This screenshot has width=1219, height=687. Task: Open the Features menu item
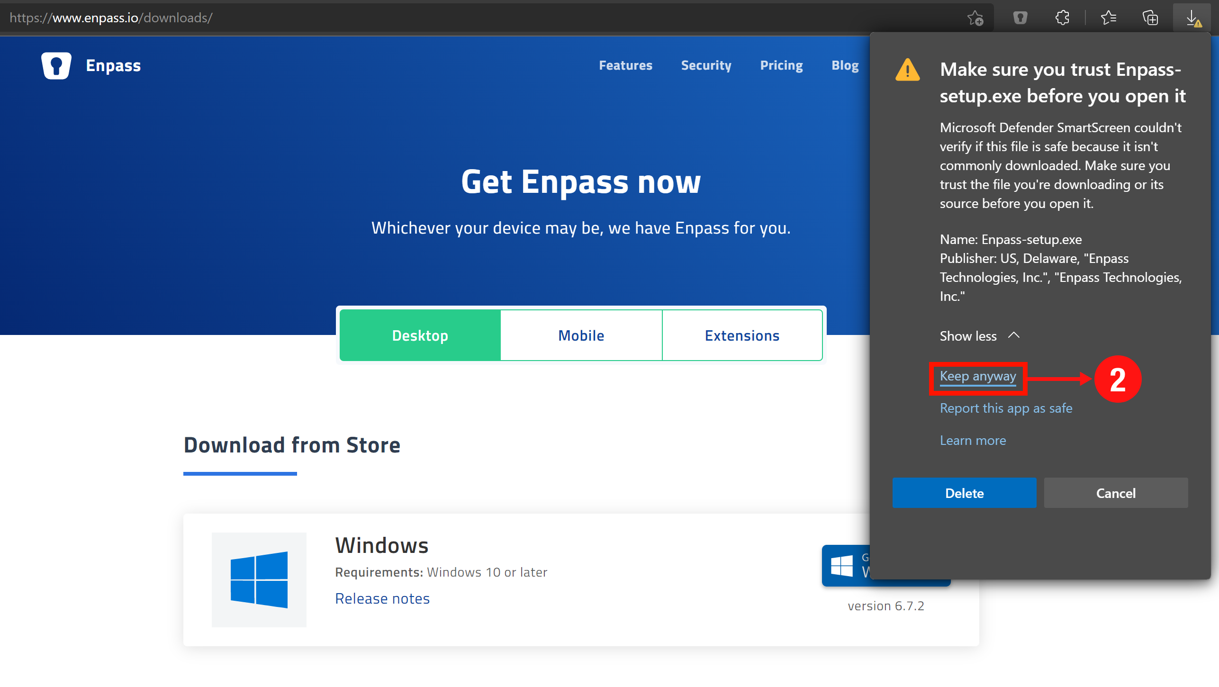[625, 65]
